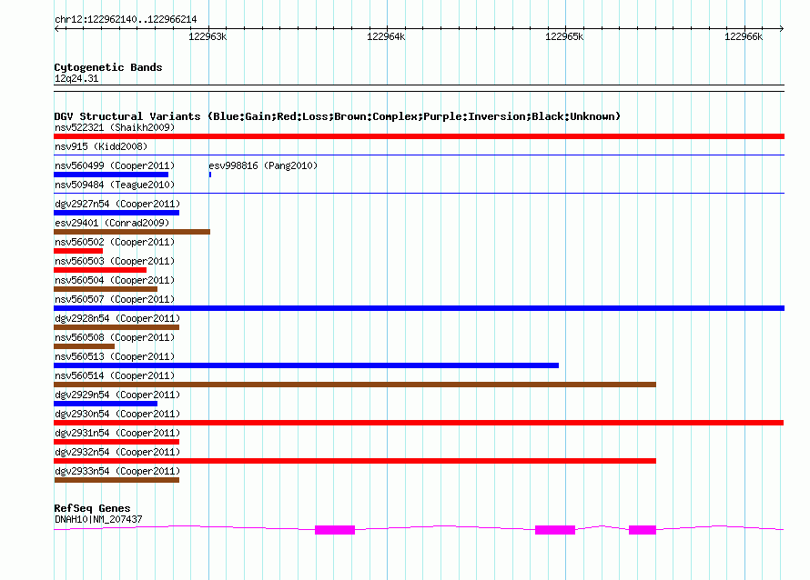Select the rightmost magenta DNAH10 exon block
The width and height of the screenshot is (810, 580).
click(643, 530)
